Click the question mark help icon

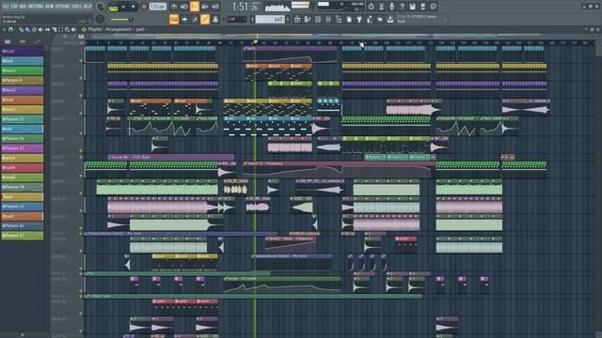(x=402, y=7)
